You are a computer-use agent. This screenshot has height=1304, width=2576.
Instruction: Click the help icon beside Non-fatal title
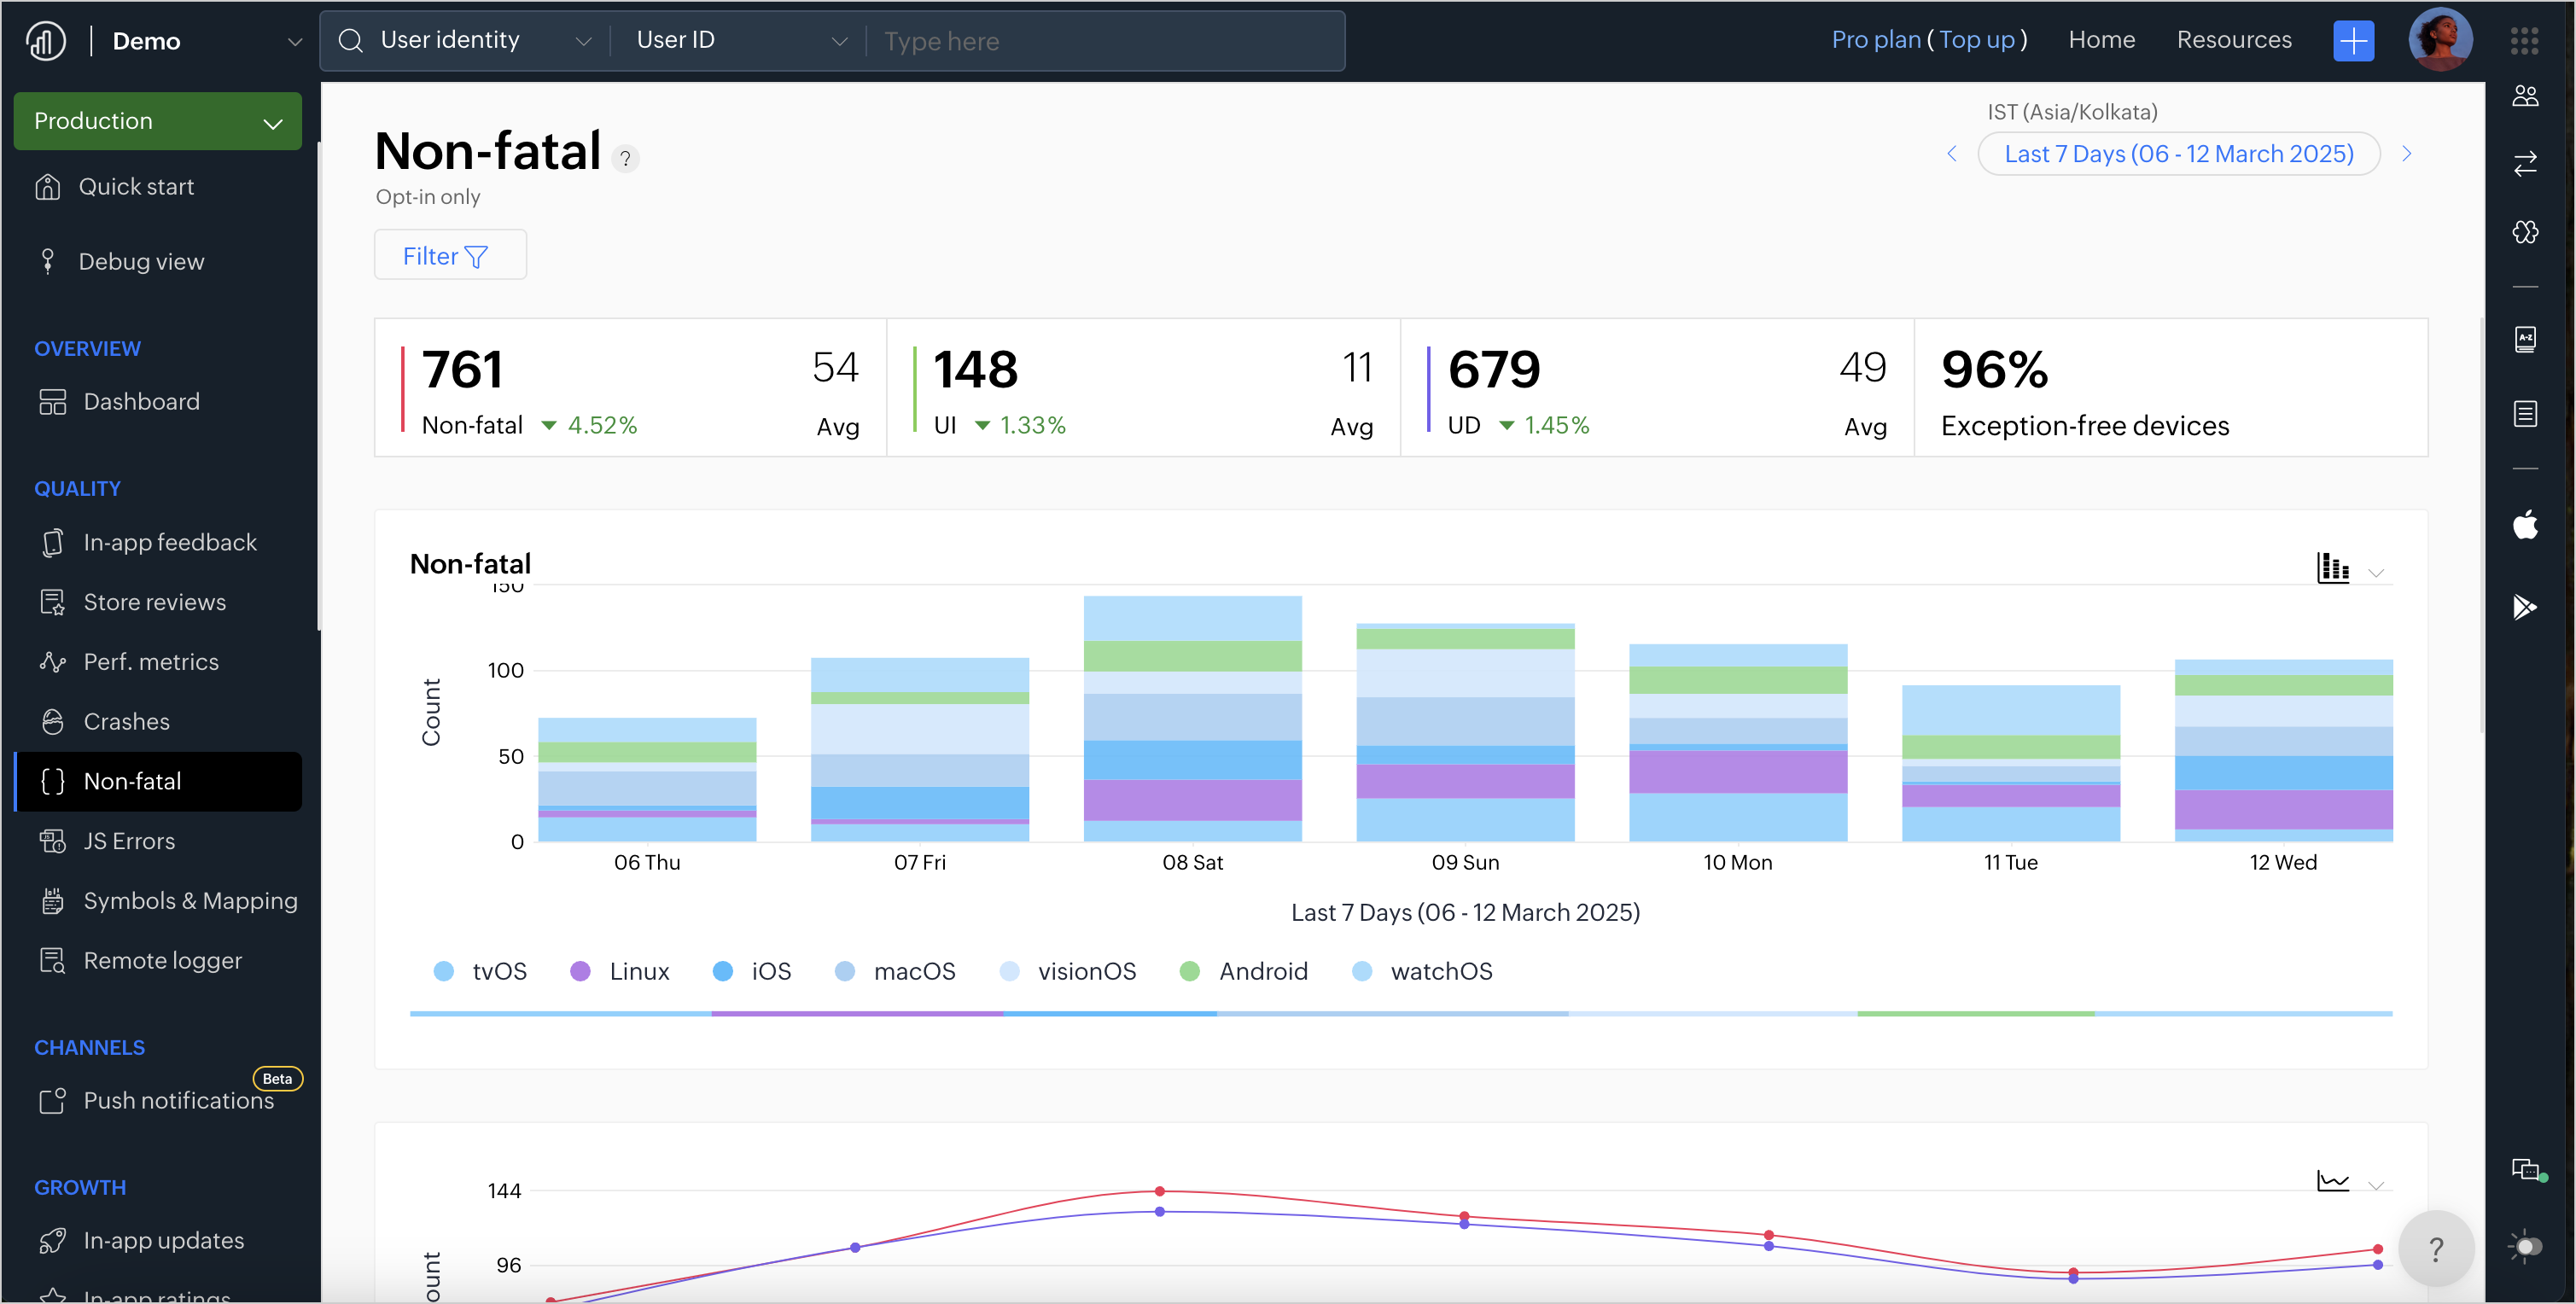625,158
